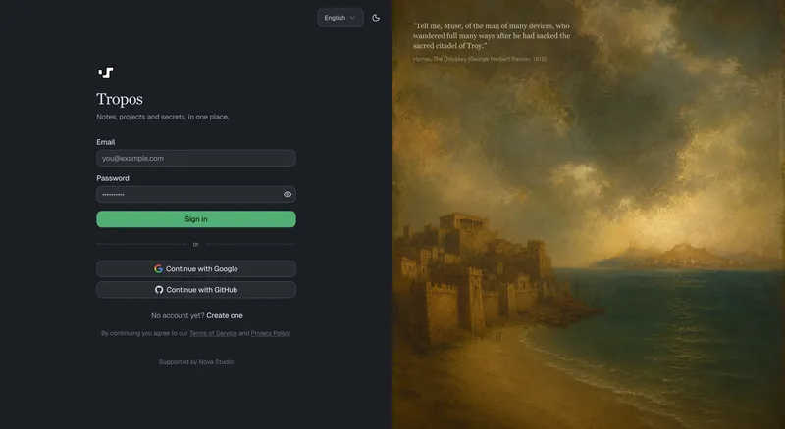
Task: Click the Supported by Nova Studio text
Action: pos(196,362)
